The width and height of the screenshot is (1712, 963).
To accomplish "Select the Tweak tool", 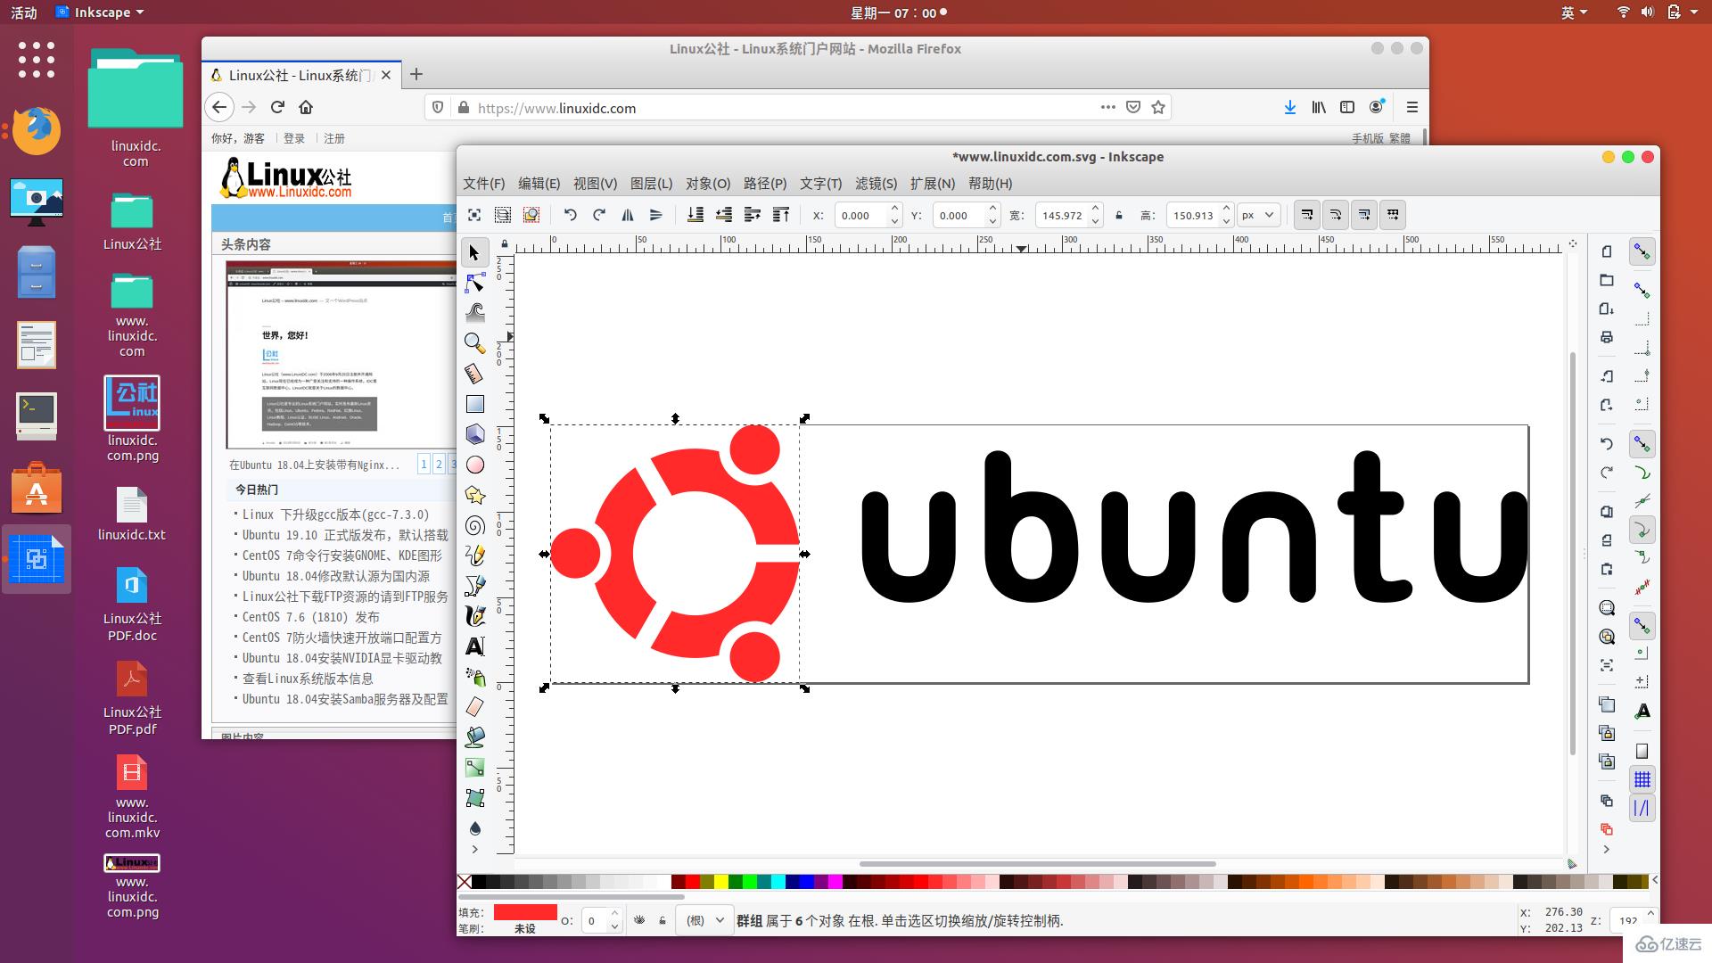I will [474, 312].
